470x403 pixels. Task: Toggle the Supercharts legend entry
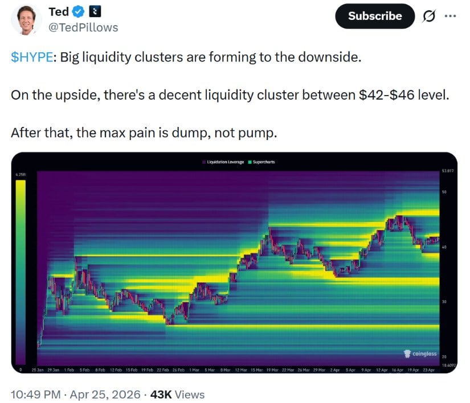(x=261, y=162)
